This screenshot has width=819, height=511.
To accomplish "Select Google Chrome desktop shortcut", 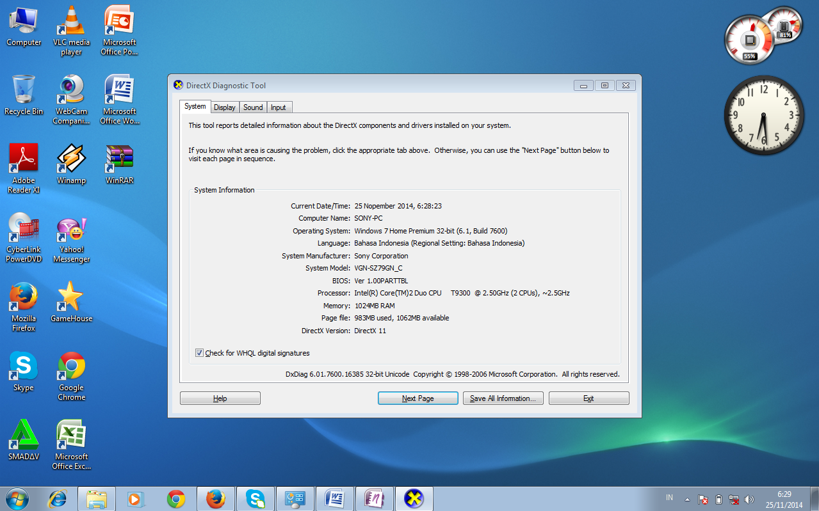I will pyautogui.click(x=71, y=376).
